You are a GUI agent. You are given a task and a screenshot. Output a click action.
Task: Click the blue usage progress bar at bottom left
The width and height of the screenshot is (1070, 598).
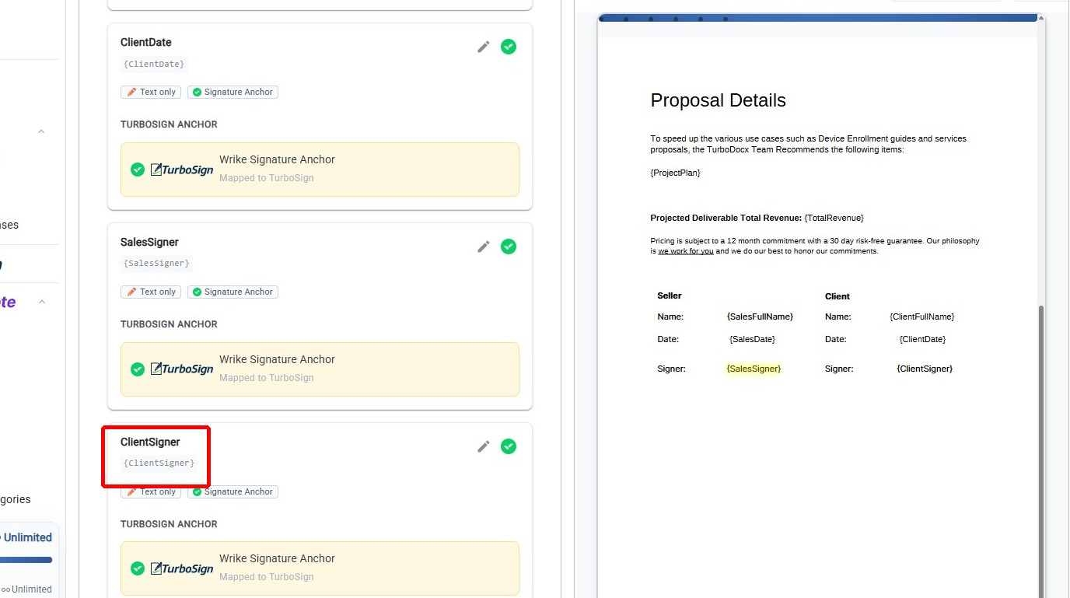tap(27, 558)
